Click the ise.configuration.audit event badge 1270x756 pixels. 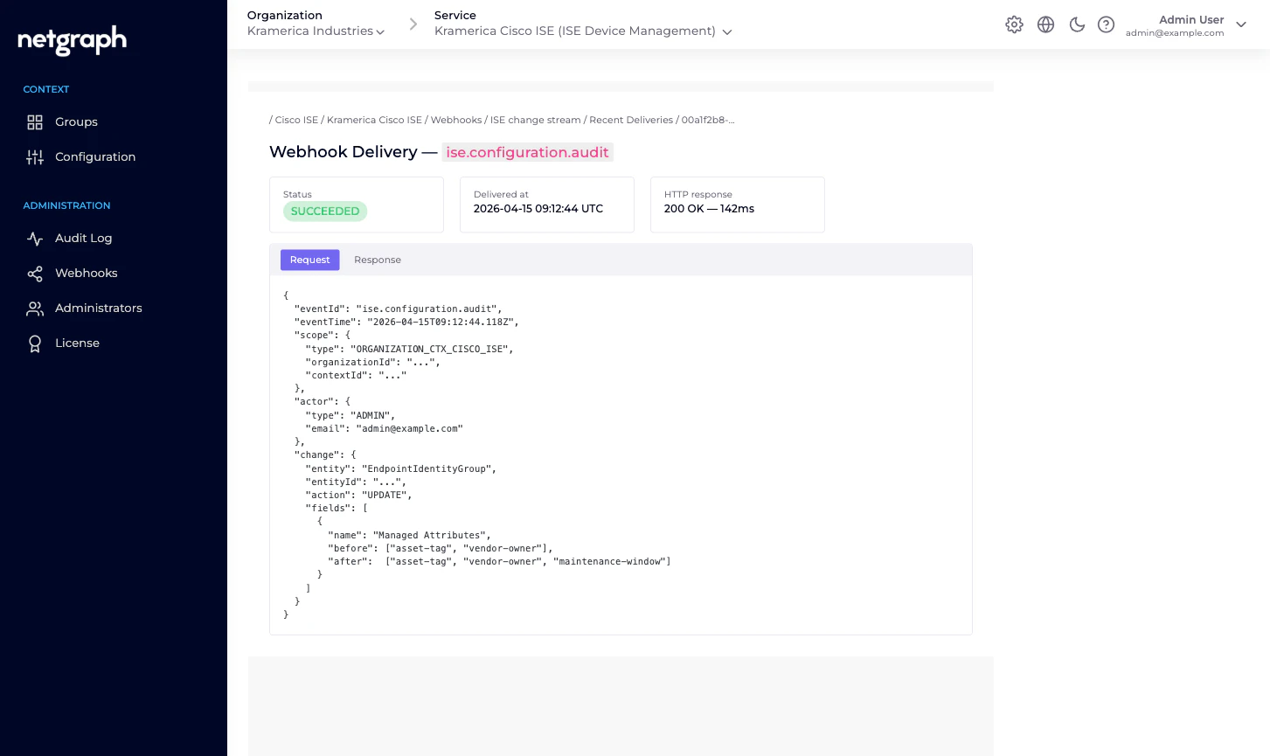527,152
